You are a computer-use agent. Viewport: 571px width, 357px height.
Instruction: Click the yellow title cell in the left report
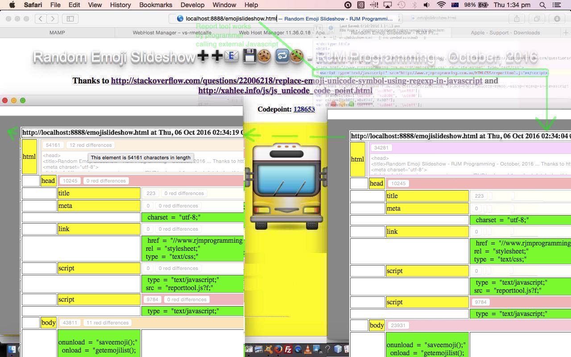[x=99, y=193]
